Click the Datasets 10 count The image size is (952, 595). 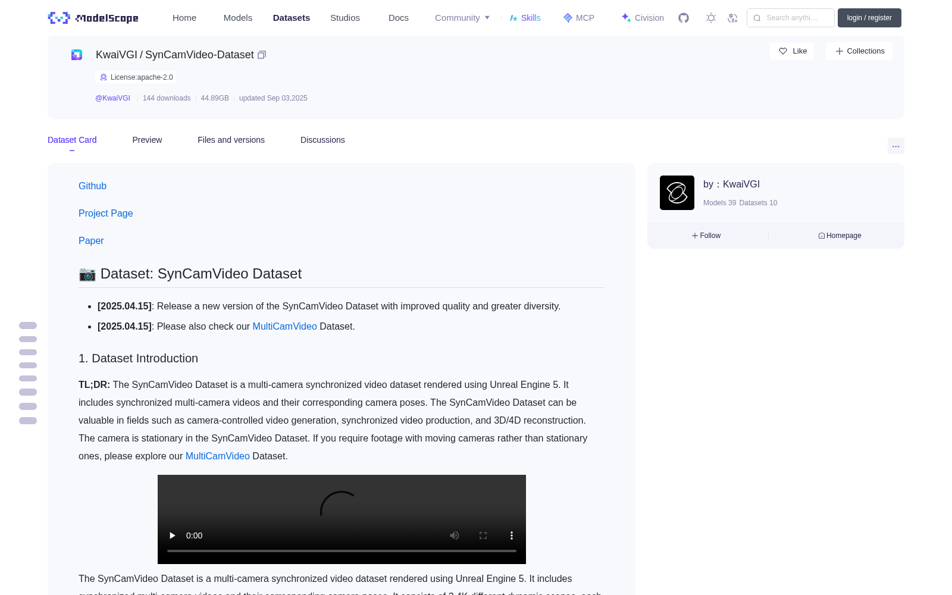[758, 203]
